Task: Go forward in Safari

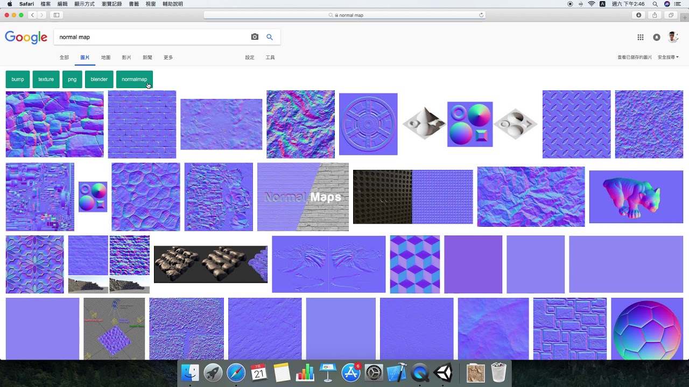Action: pos(41,15)
